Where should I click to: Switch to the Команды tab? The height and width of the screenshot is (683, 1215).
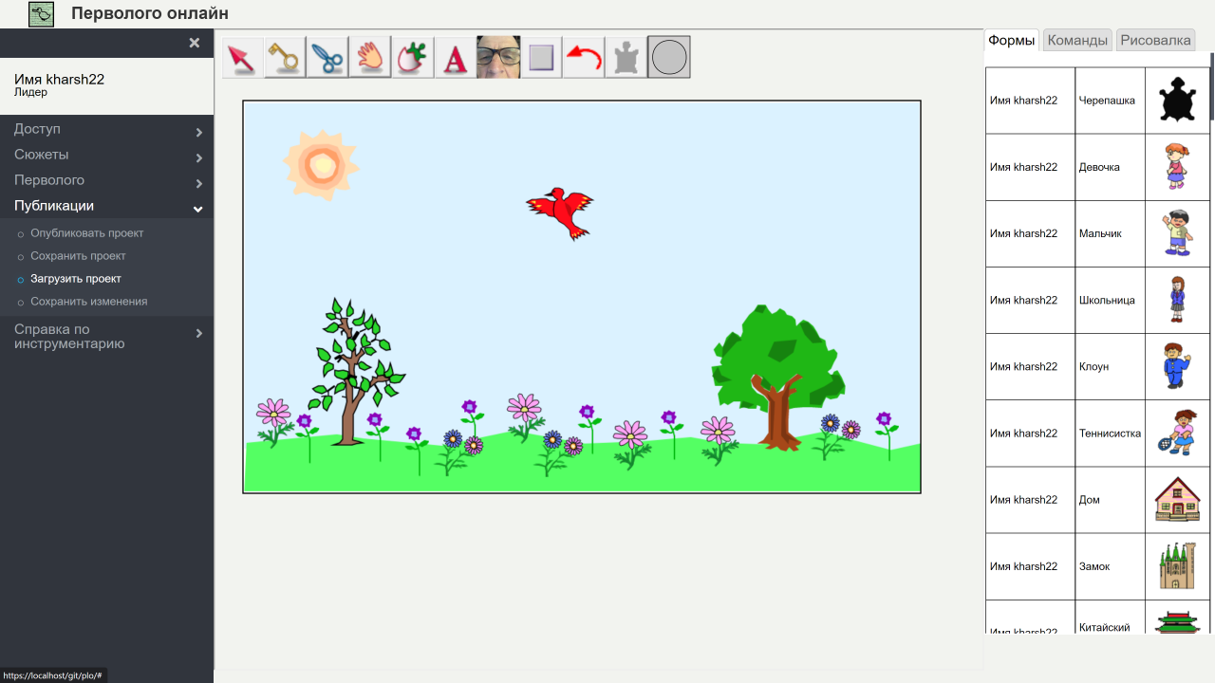[x=1076, y=40]
